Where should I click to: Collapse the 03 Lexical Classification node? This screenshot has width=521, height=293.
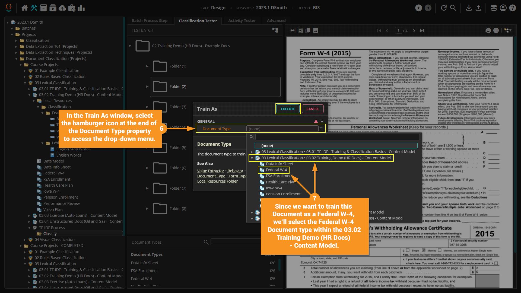pos(25,83)
